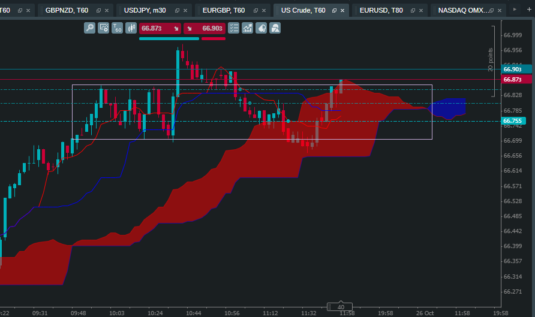Open the shapes drawing objects icon
The width and height of the screenshot is (535, 317).
point(275,28)
